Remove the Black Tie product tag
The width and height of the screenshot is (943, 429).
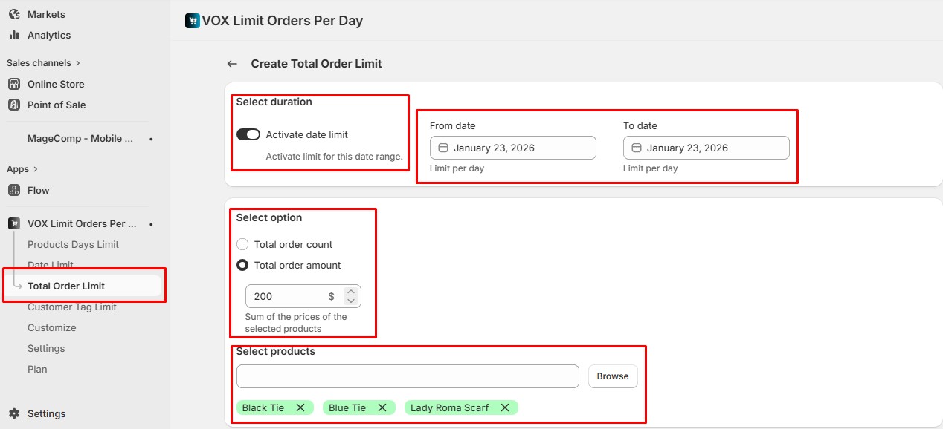pos(300,407)
